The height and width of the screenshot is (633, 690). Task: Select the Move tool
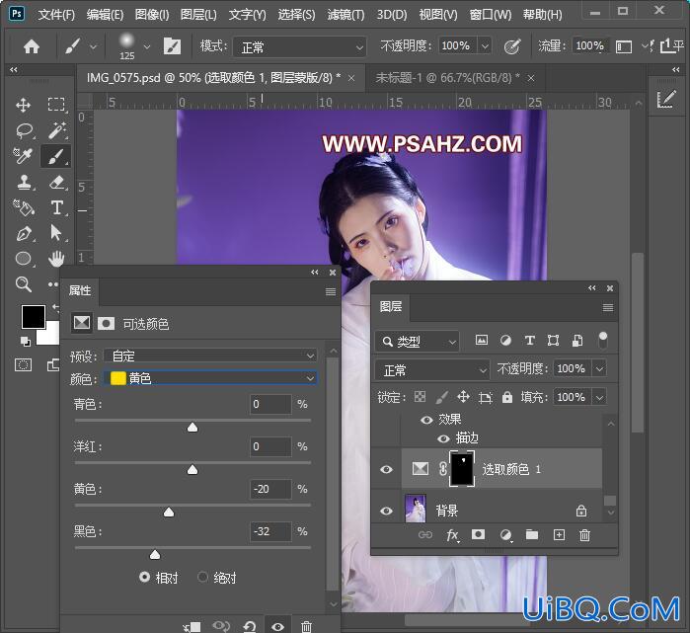[23, 105]
